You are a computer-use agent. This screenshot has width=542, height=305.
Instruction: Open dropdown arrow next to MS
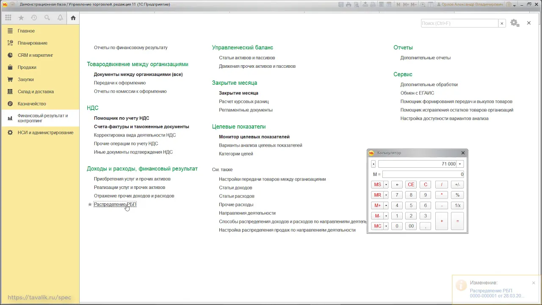pos(386,185)
